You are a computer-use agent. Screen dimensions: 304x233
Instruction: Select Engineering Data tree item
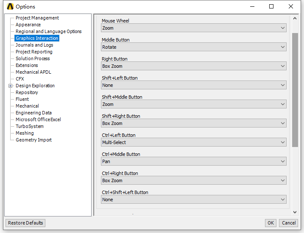coord(33,113)
